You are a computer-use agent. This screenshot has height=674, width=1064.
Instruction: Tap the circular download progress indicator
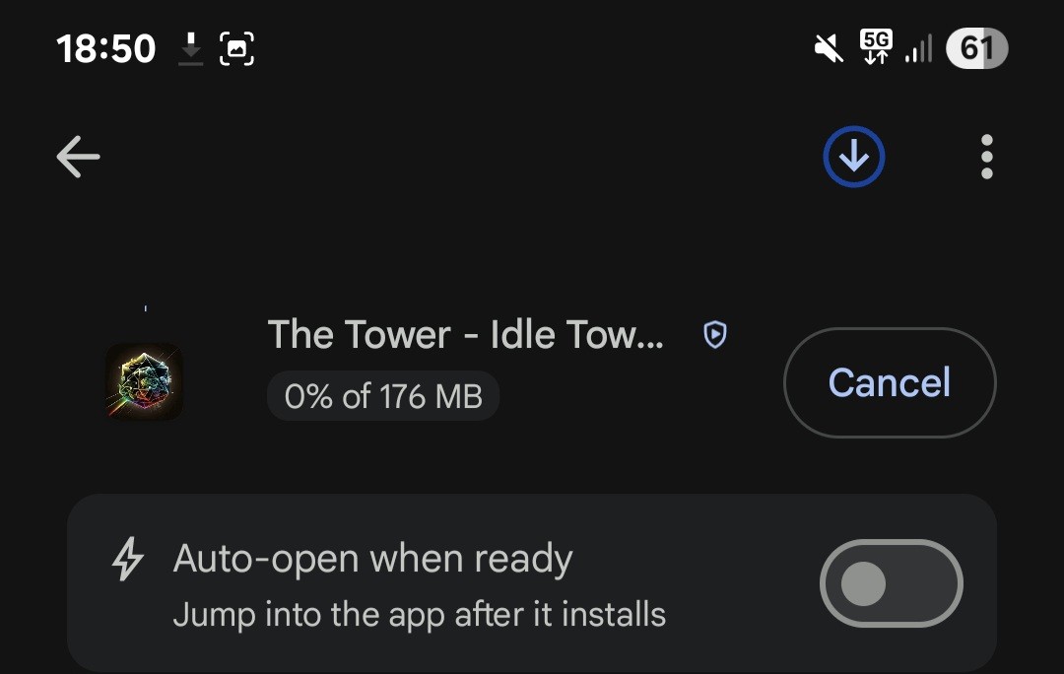click(853, 156)
